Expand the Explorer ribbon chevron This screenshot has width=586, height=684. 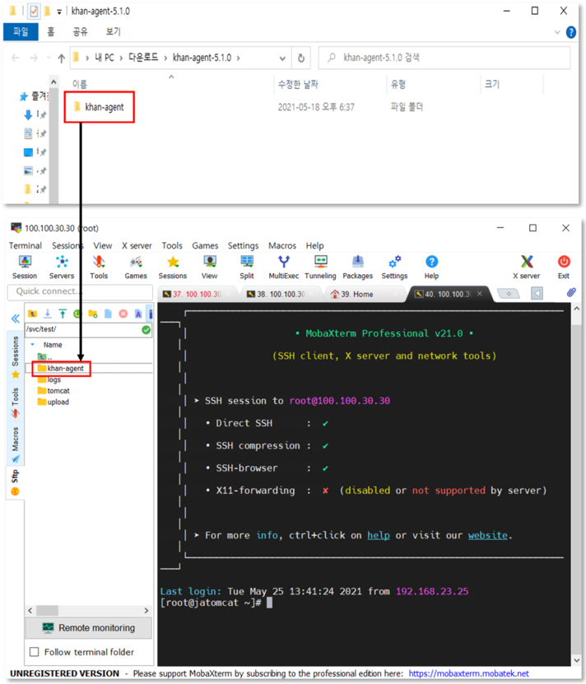556,32
